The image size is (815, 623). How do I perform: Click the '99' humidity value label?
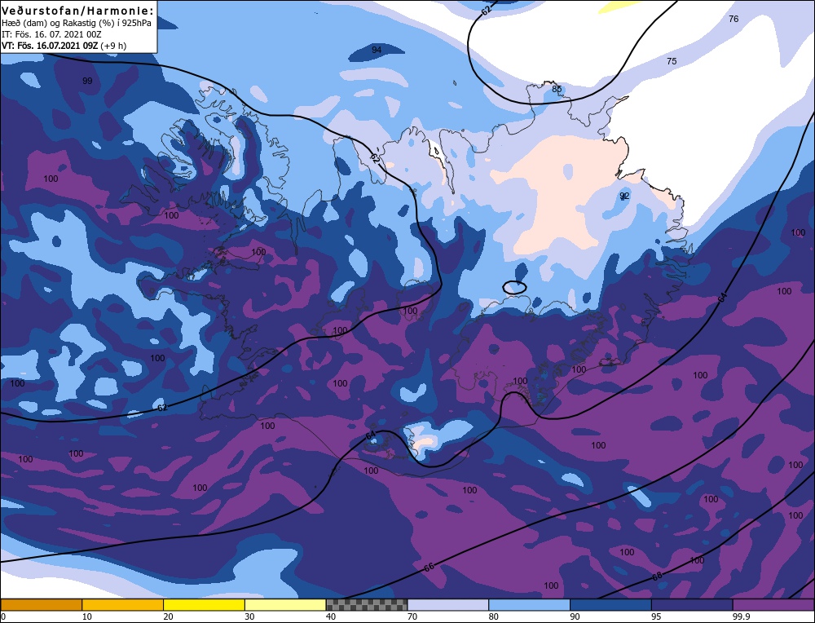(87, 81)
